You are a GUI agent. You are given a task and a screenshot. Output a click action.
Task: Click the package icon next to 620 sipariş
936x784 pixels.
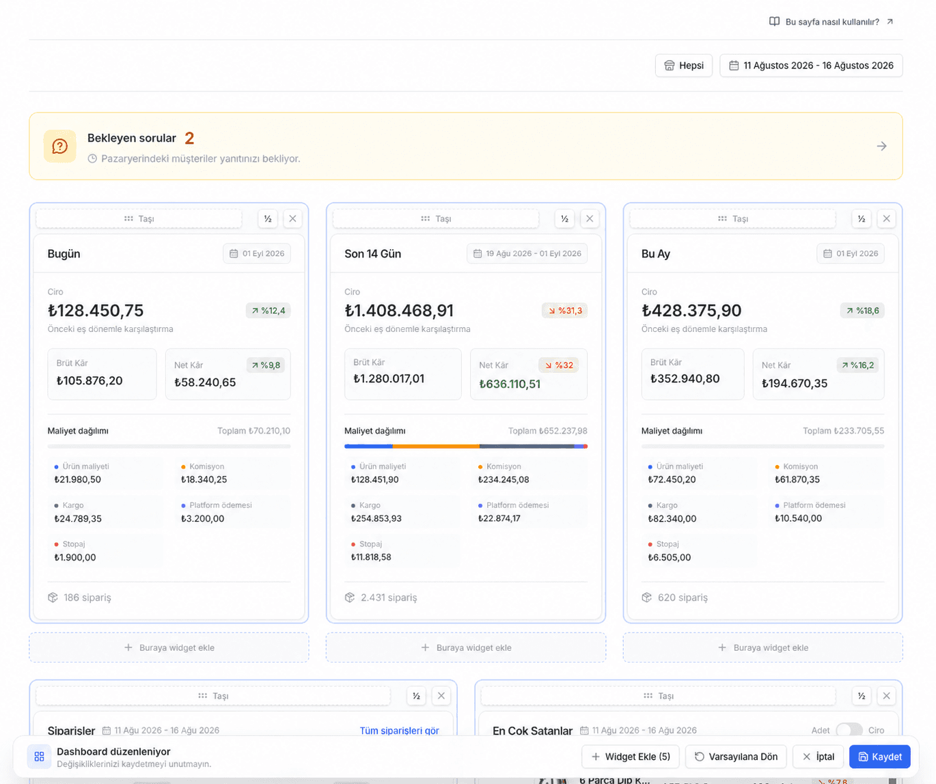click(647, 598)
